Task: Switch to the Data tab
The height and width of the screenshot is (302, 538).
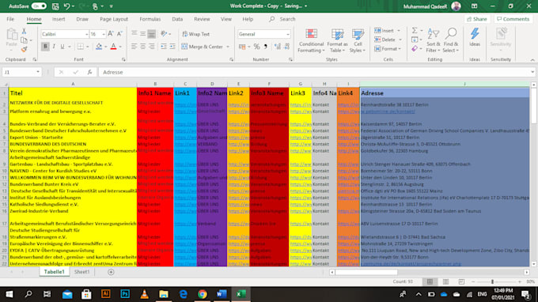Action: pos(177,19)
